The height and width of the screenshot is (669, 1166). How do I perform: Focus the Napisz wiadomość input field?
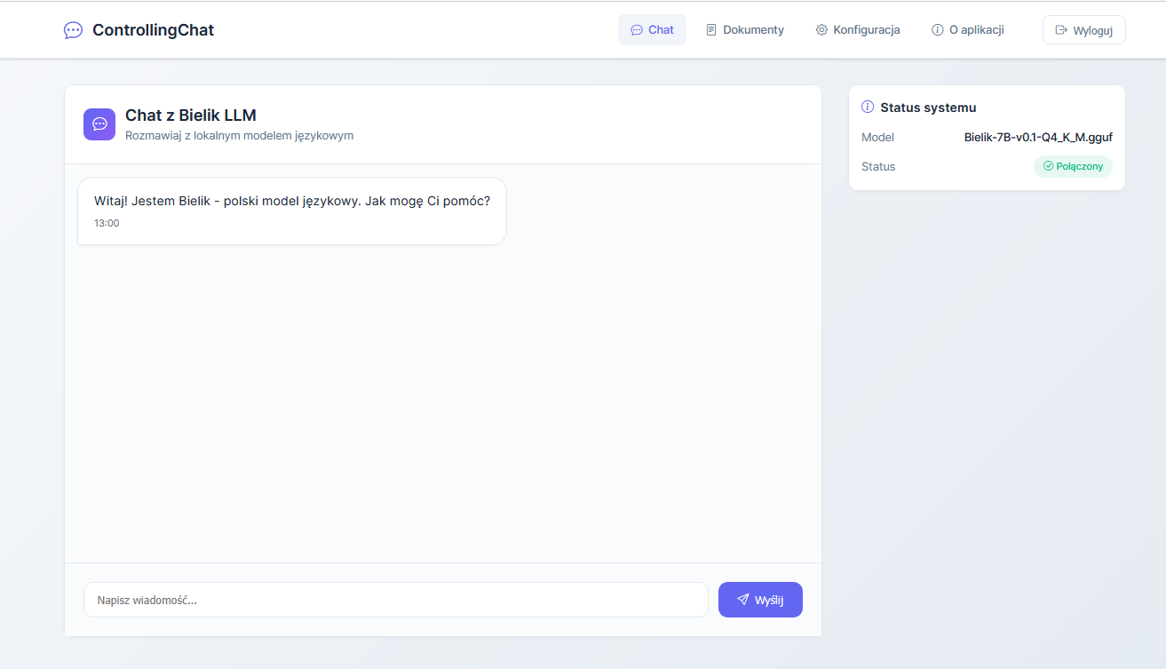[x=395, y=600]
